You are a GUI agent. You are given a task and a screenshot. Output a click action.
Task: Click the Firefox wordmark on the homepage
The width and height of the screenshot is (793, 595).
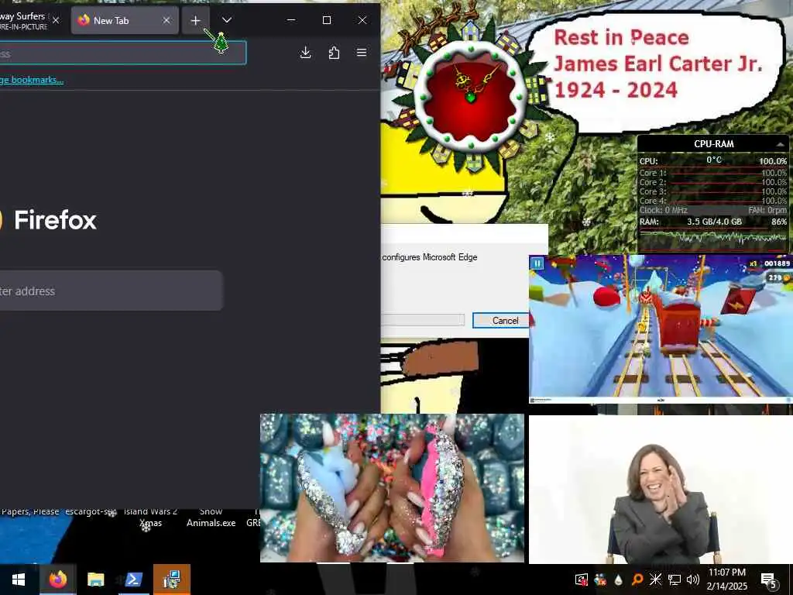[x=55, y=220]
